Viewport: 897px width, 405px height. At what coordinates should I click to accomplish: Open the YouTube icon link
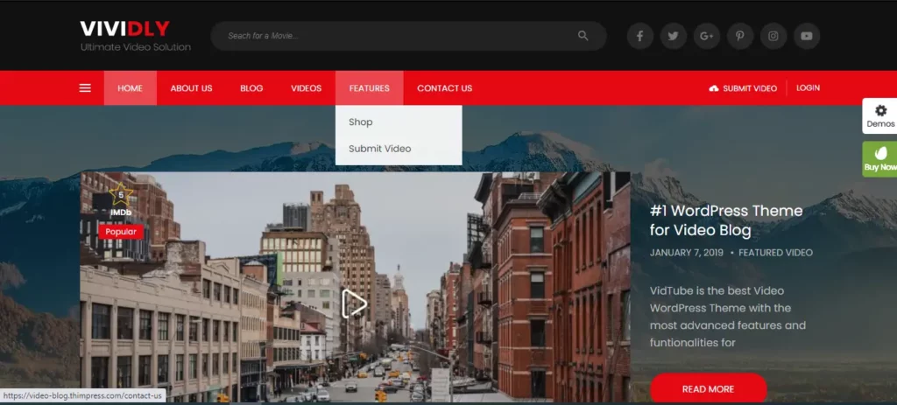tap(806, 36)
